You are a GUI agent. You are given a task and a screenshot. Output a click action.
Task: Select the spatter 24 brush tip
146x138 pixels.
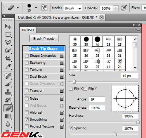(120, 64)
